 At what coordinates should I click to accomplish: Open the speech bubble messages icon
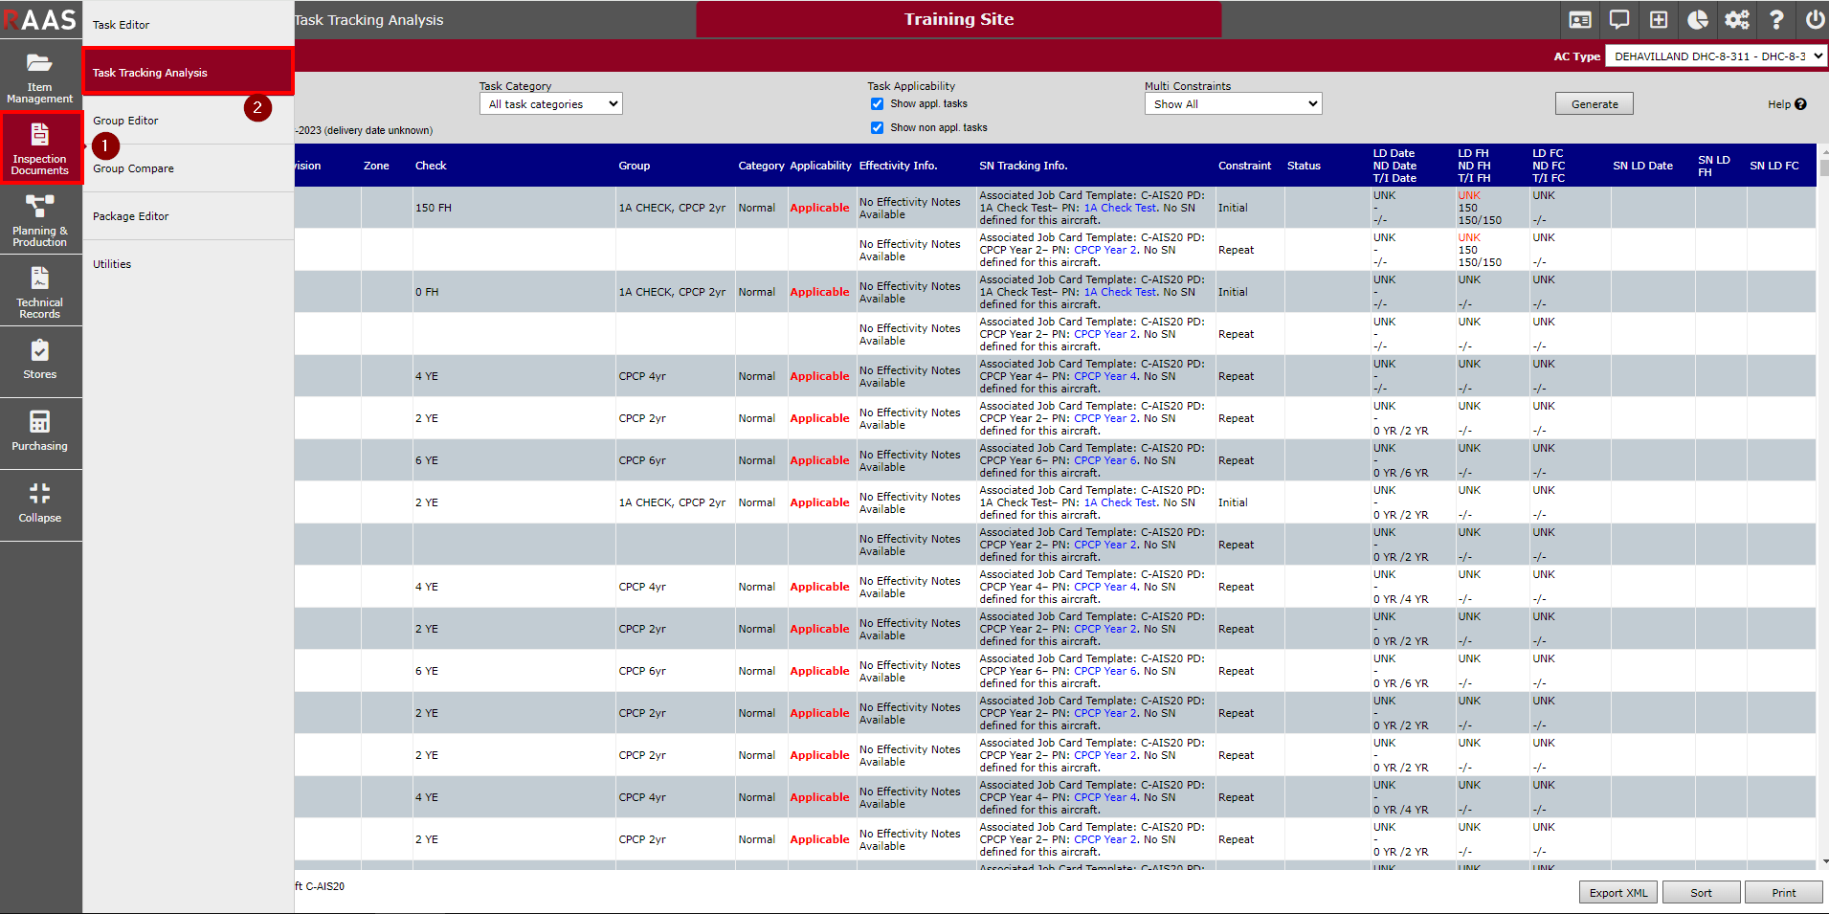[x=1619, y=20]
